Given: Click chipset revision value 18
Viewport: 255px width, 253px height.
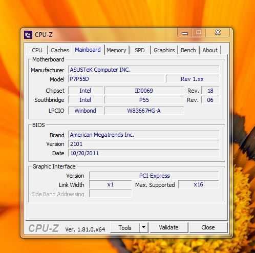Looking at the screenshot, I should coord(210,91).
